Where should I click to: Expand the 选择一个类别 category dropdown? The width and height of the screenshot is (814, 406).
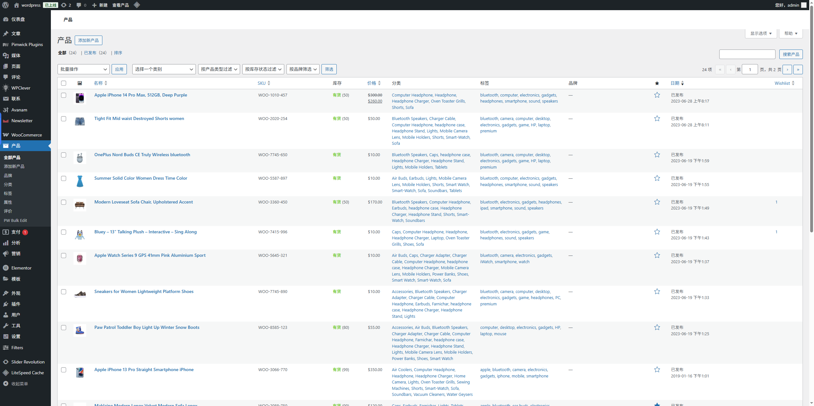[x=164, y=69]
